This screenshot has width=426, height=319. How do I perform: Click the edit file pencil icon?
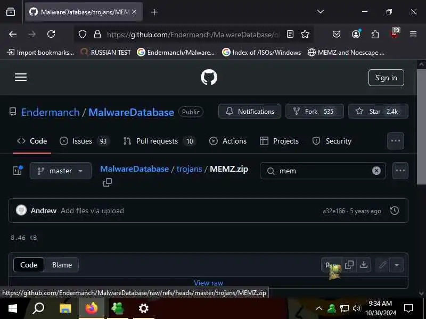(x=382, y=265)
